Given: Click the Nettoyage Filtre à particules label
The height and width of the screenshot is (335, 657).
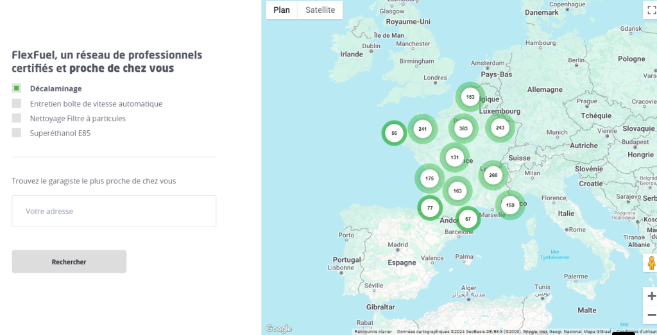Looking at the screenshot, I should coord(78,119).
